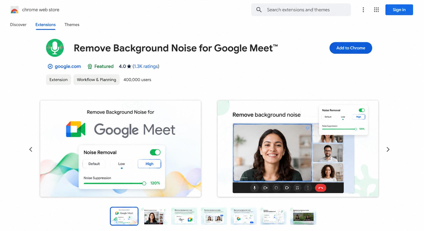
Task: Advance to next screenshot with right arrow
Action: (388, 149)
